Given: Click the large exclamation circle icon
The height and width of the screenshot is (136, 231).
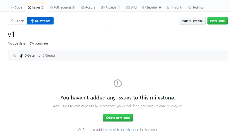Looking at the screenshot, I should [x=118, y=83].
